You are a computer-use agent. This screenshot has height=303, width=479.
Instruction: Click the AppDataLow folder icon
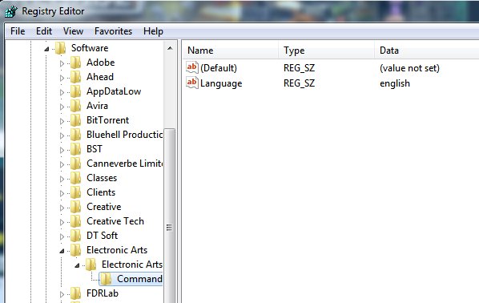point(75,91)
